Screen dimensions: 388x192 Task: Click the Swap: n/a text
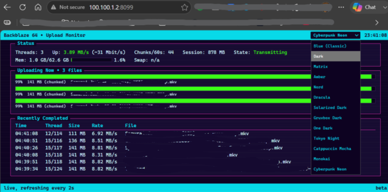click(147, 60)
